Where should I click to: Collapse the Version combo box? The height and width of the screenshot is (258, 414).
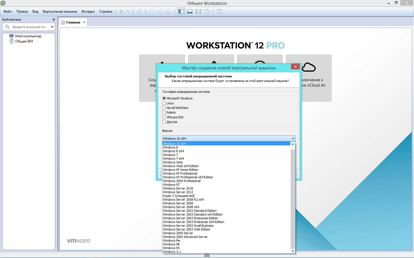tap(293, 138)
